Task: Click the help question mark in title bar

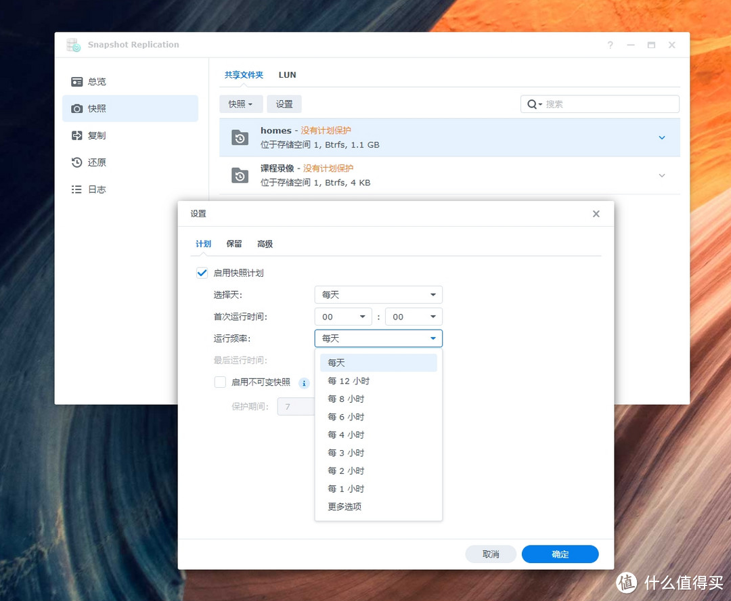Action: [610, 45]
